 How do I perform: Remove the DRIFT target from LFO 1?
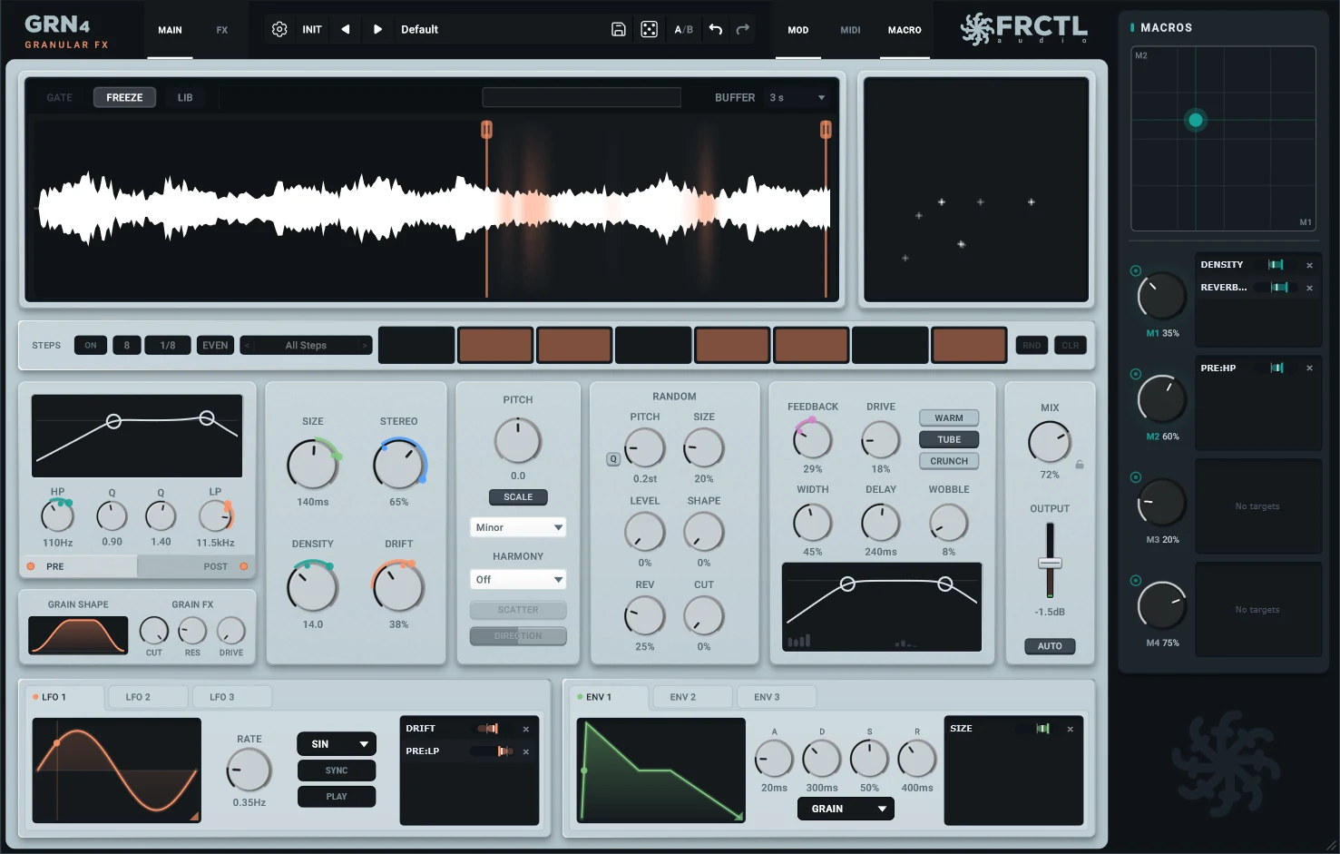[526, 729]
